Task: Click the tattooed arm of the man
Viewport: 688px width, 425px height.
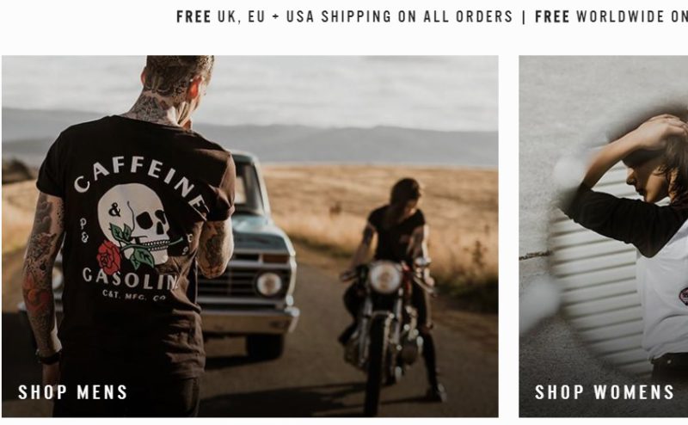Action: coord(40,272)
